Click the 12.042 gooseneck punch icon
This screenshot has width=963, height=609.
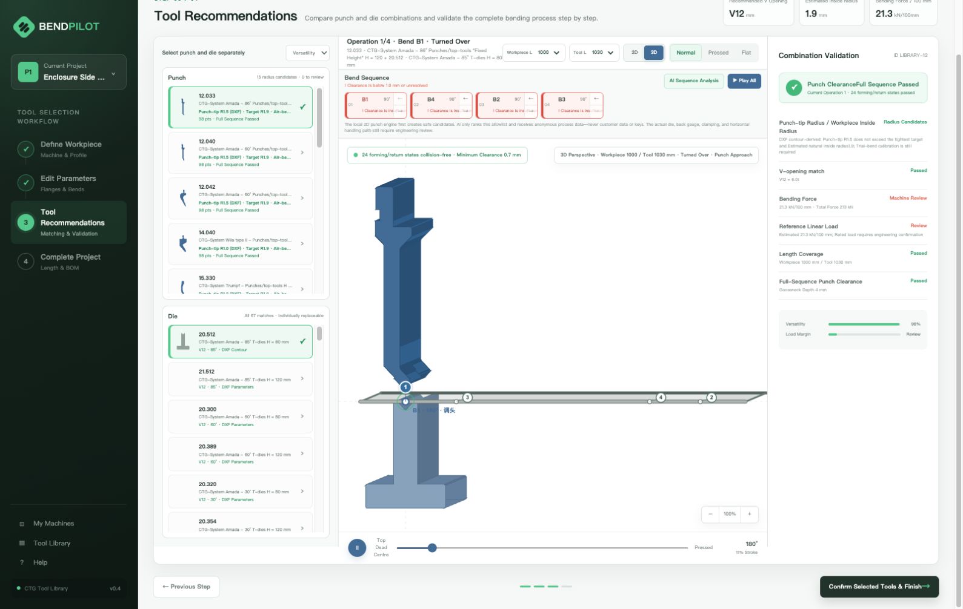183,198
